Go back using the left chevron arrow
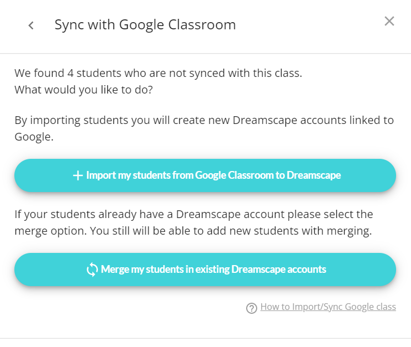Image resolution: width=411 pixels, height=347 pixels. (x=31, y=25)
